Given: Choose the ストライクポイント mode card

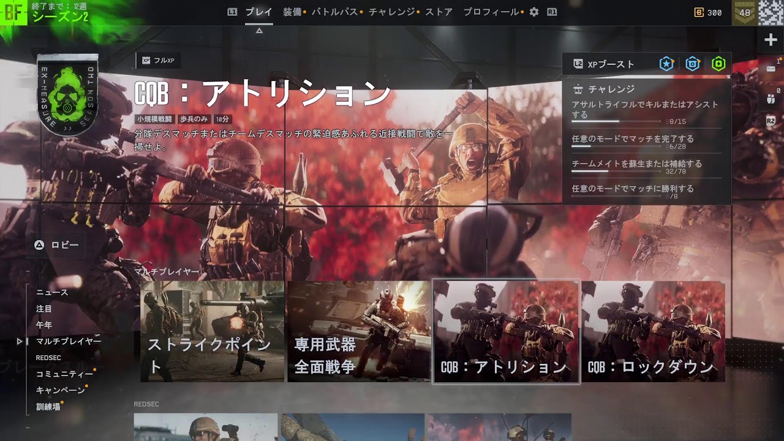Looking at the screenshot, I should (x=213, y=331).
